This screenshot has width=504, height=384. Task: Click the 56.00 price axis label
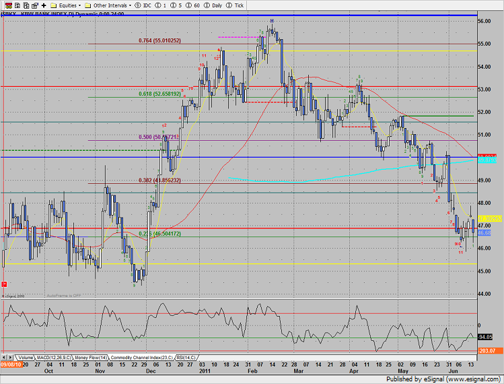tap(484, 22)
